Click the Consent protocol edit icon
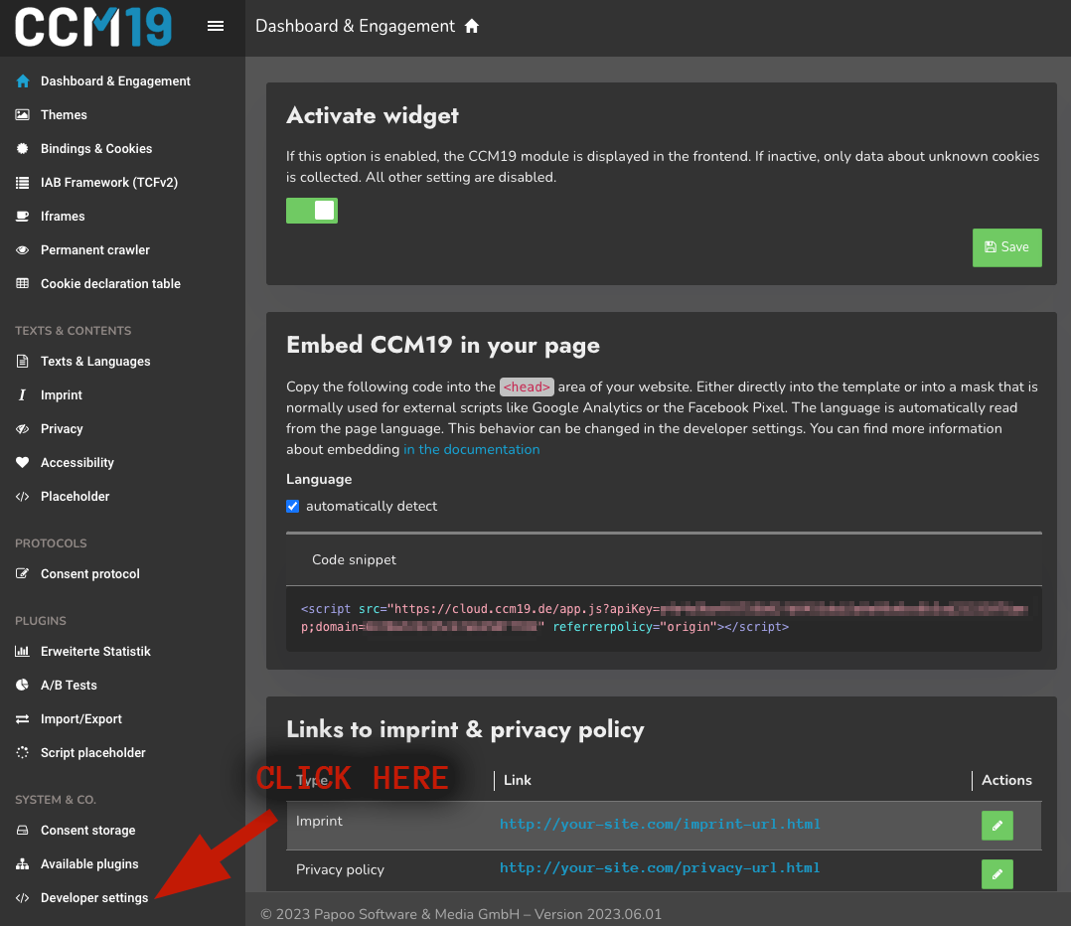This screenshot has height=926, width=1071. (x=23, y=573)
